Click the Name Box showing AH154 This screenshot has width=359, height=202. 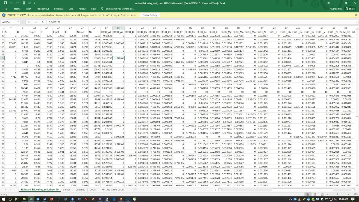click(9, 22)
